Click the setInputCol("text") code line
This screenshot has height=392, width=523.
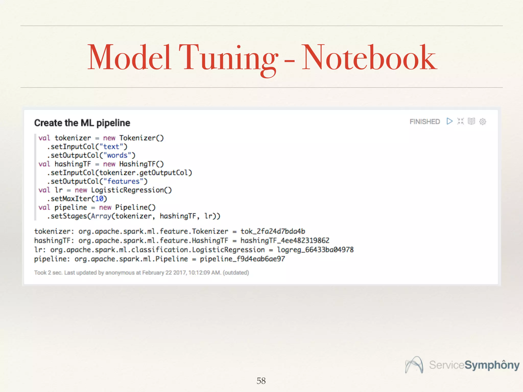click(x=87, y=147)
